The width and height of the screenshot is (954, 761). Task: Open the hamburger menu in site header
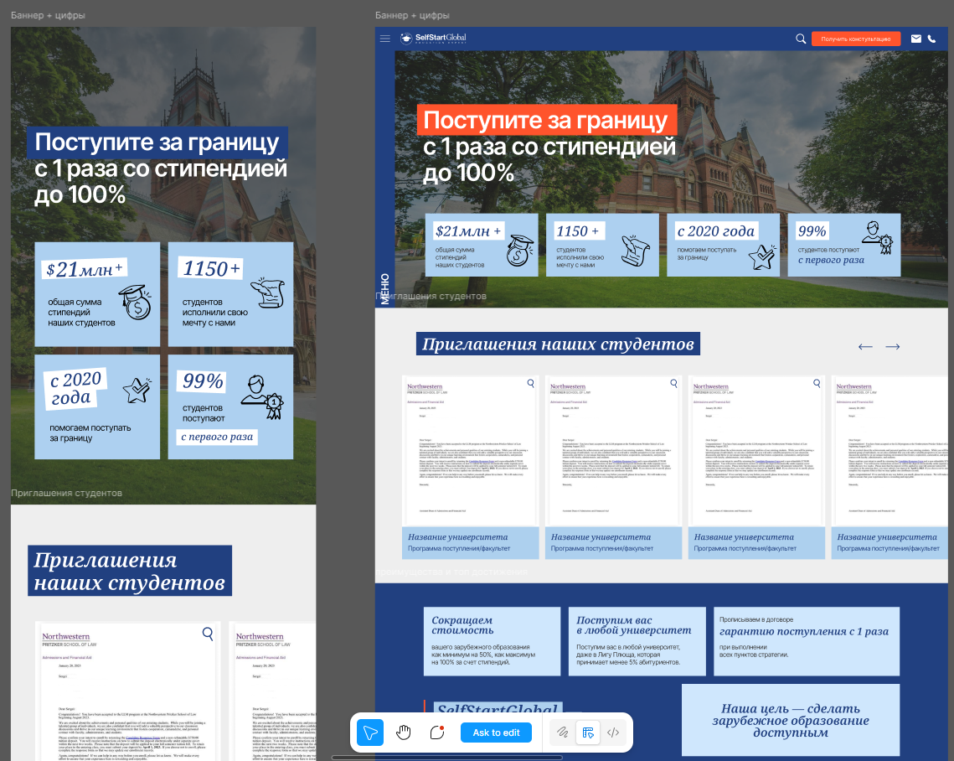click(384, 39)
